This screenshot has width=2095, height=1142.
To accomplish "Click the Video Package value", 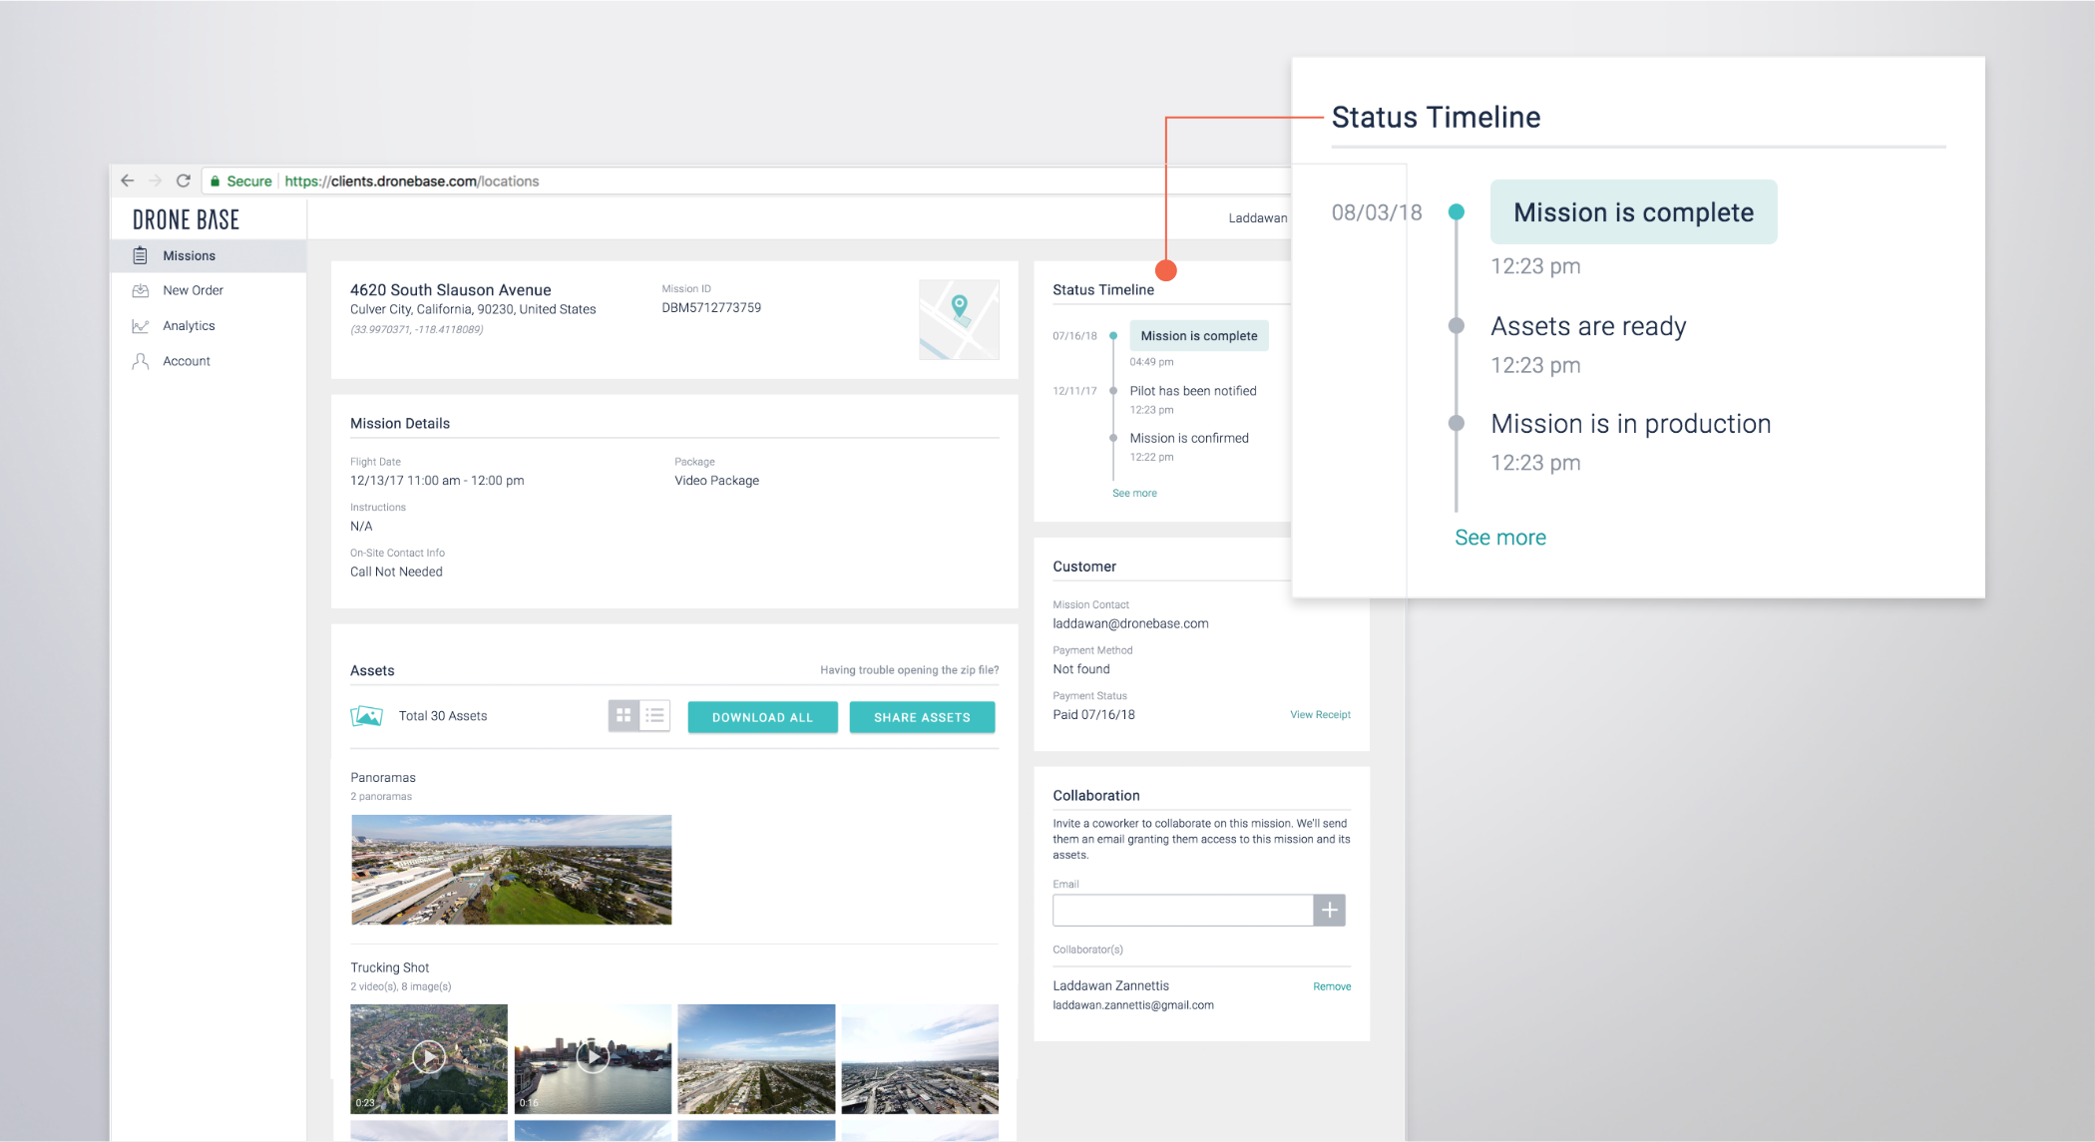I will 716,481.
